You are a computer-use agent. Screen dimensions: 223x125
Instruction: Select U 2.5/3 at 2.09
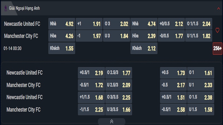tap(119, 85)
